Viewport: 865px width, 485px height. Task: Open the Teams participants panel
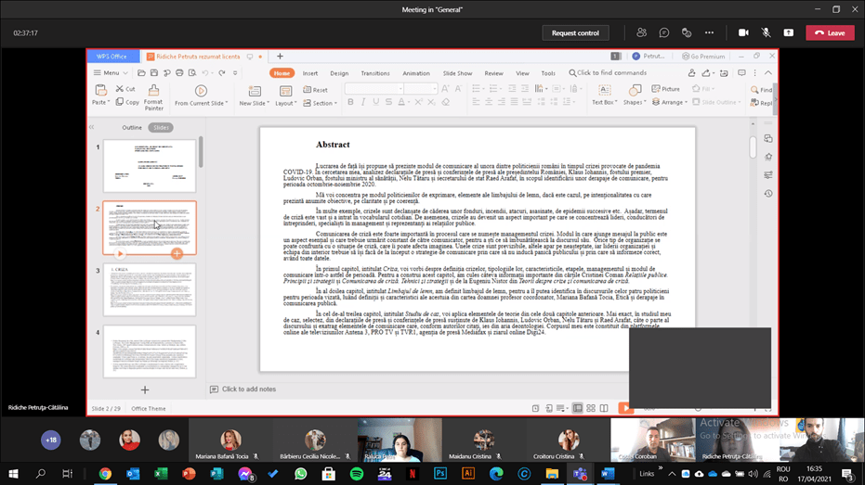(641, 32)
